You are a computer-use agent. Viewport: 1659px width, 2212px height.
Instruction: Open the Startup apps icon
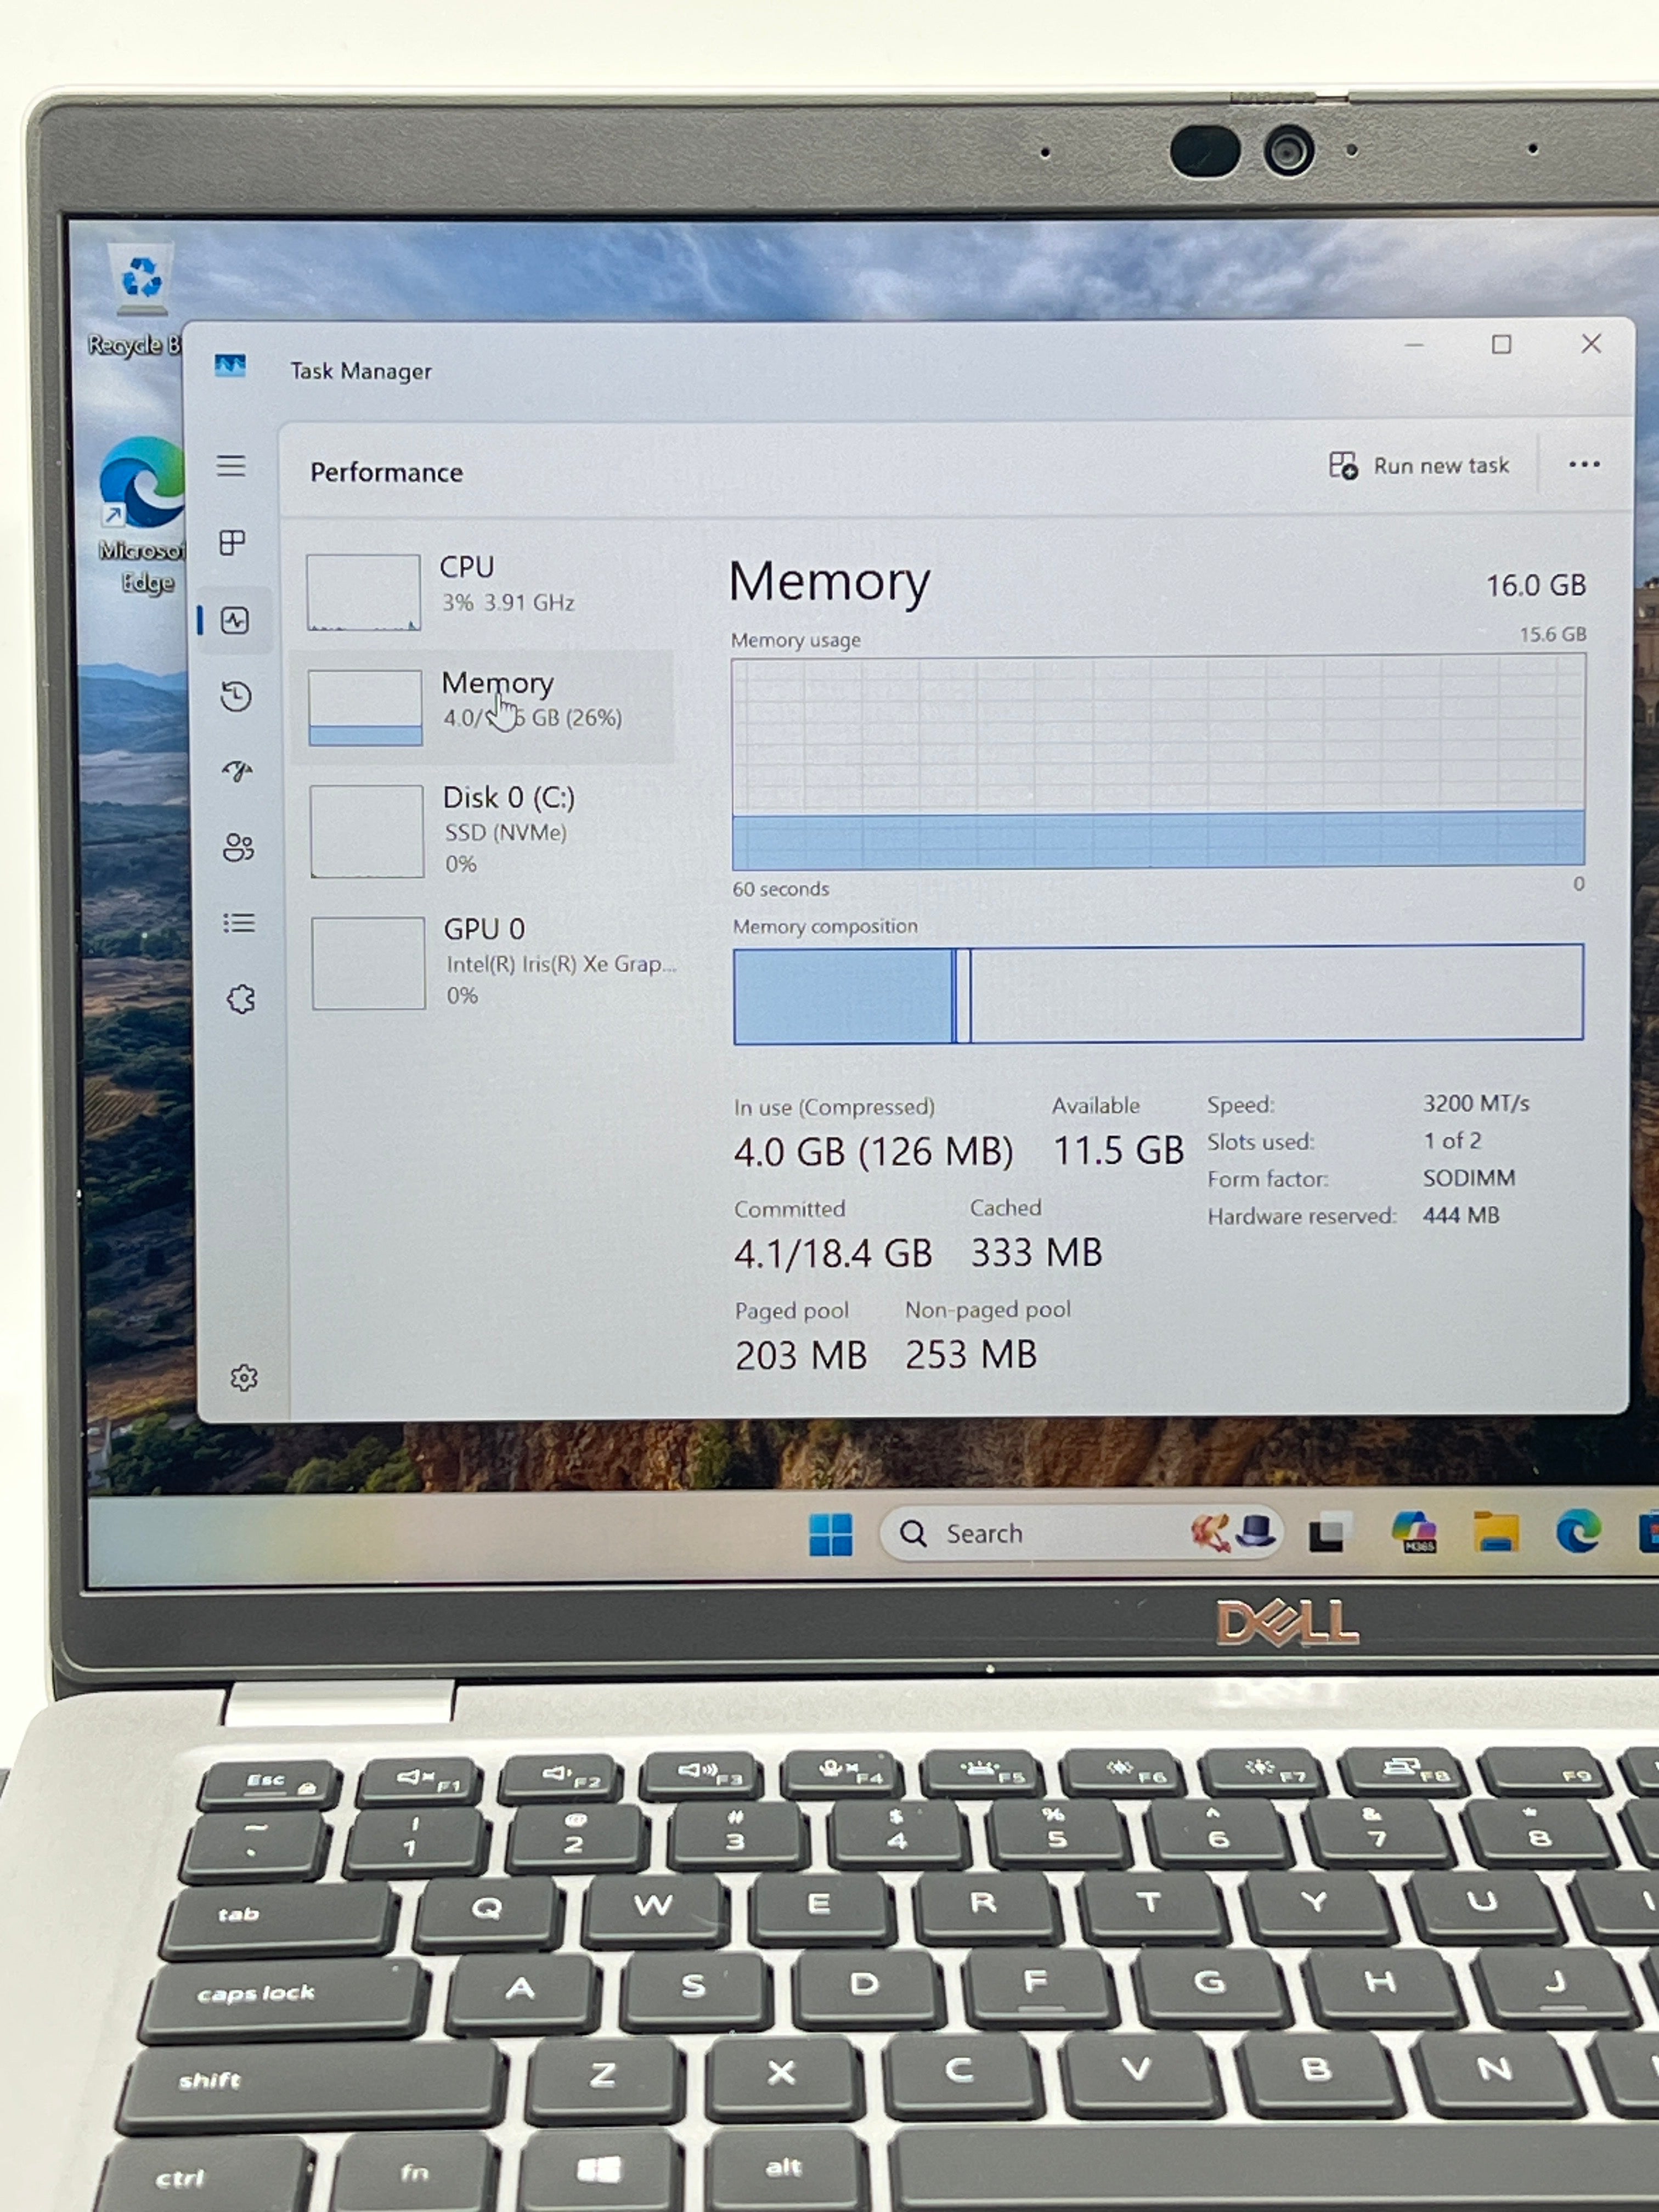(x=238, y=772)
